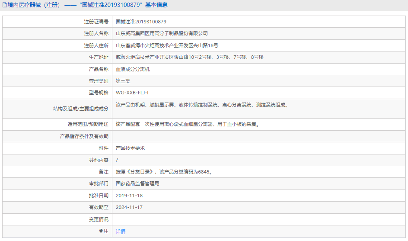Click the document icon beside 境内医疗器械 title
The width and height of the screenshot is (408, 241).
[5, 5]
